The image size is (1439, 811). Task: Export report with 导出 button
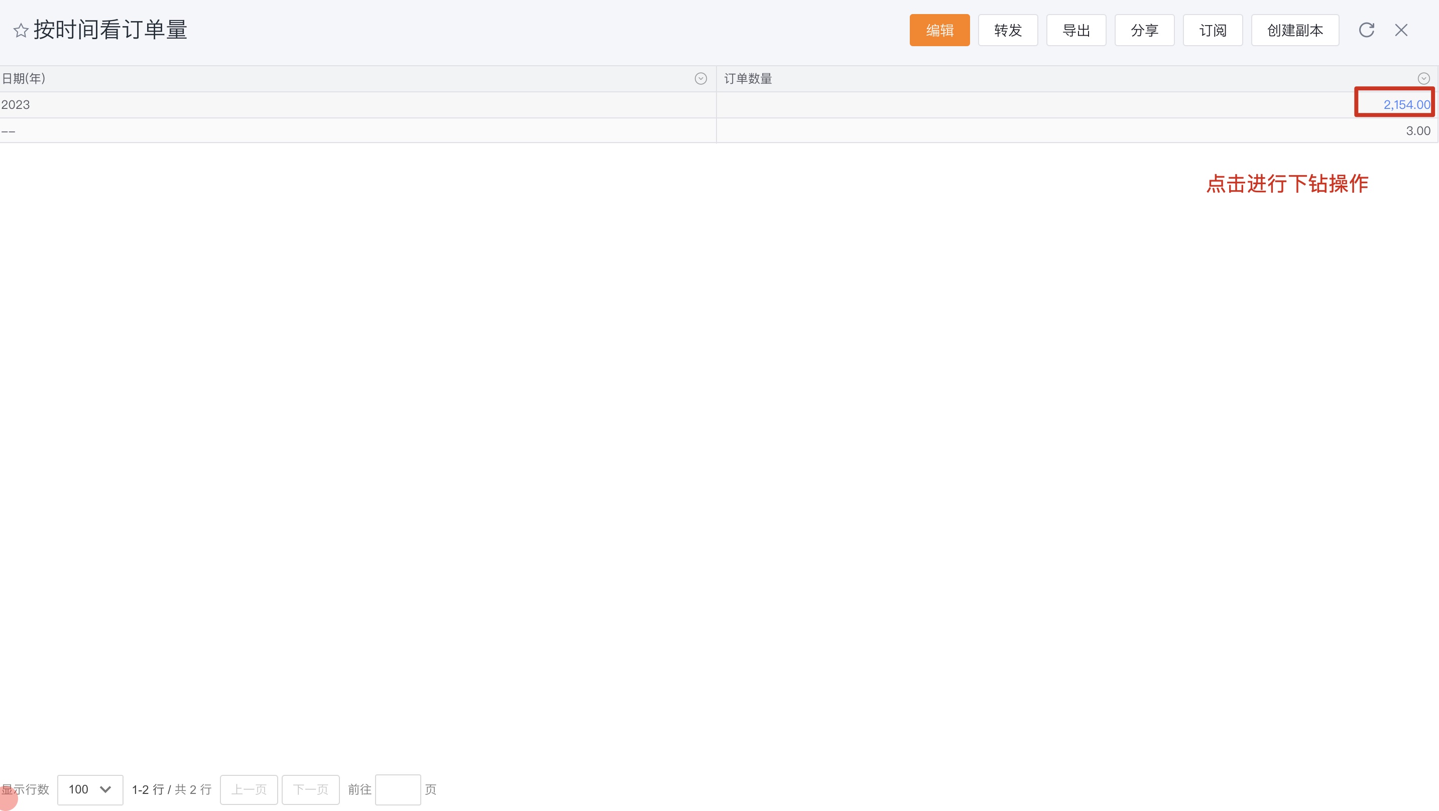click(x=1076, y=30)
